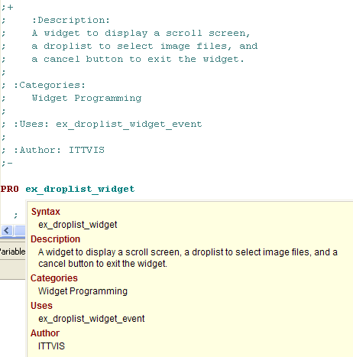Click the PRO keyword in code
Image resolution: width=353 pixels, height=357 pixels.
coord(10,189)
